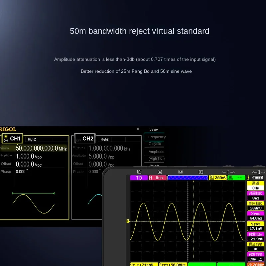This screenshot has height=266, width=266.
Task: Select the CH2 frequency value 1.000,000,000 kHz
Action: tap(109, 148)
